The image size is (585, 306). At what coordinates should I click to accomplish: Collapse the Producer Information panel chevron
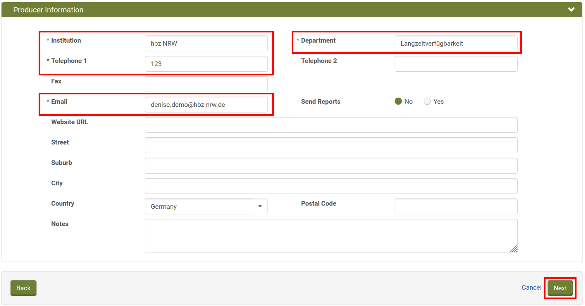[571, 10]
